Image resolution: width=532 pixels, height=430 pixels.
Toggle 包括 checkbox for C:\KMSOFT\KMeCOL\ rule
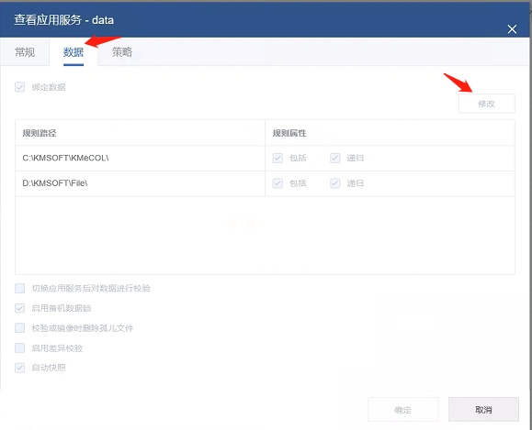point(277,158)
